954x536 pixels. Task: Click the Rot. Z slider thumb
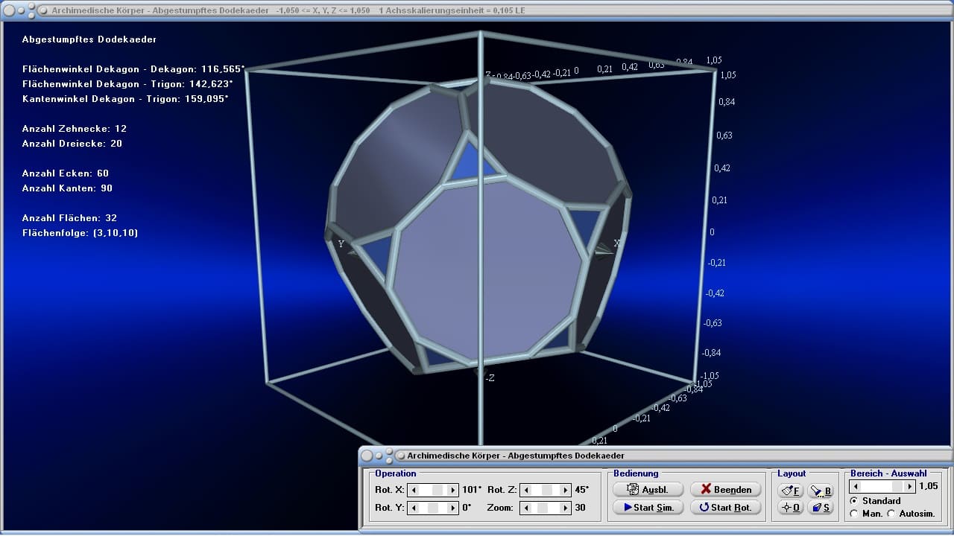[x=547, y=490]
